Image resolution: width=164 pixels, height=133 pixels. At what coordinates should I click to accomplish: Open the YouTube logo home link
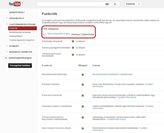[x=15, y=4]
